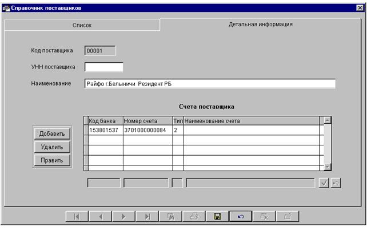
Task: Cancel account entry with small undo button
Action: point(336,183)
